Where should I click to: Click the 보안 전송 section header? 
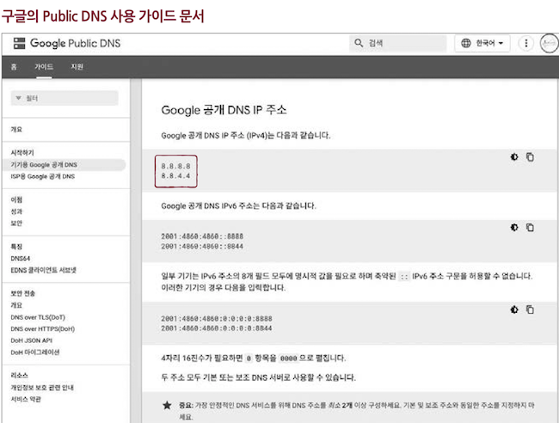point(23,293)
